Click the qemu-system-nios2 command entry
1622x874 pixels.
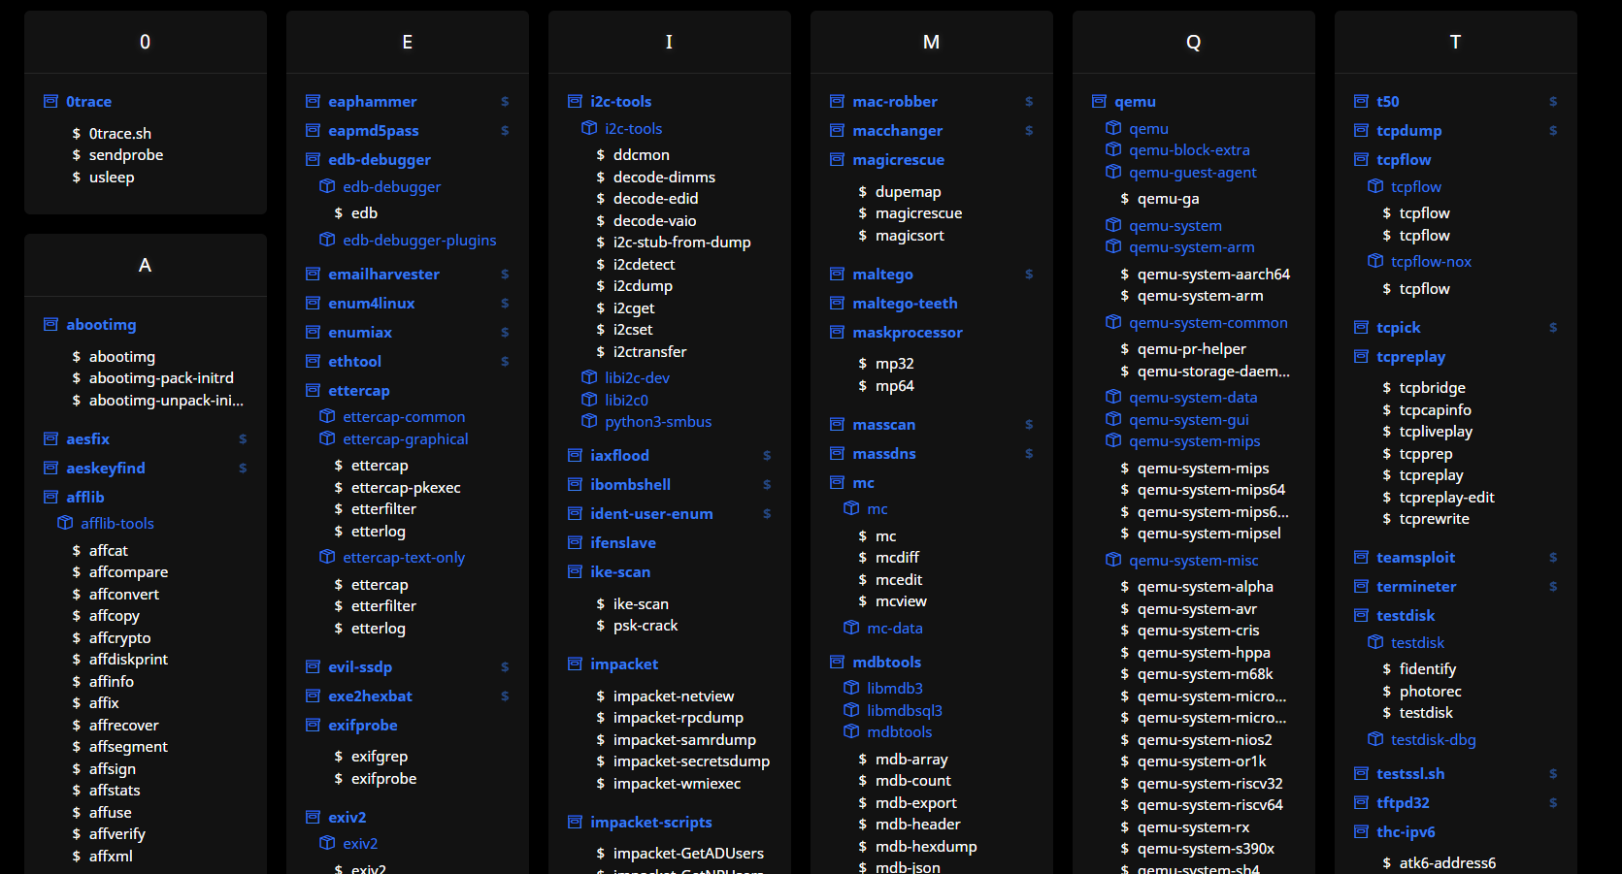pos(1205,739)
